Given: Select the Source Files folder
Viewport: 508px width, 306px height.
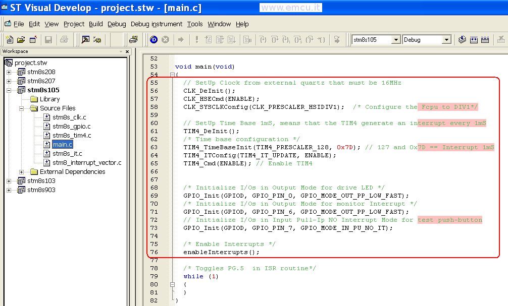Looking at the screenshot, I should pyautogui.click(x=58, y=108).
